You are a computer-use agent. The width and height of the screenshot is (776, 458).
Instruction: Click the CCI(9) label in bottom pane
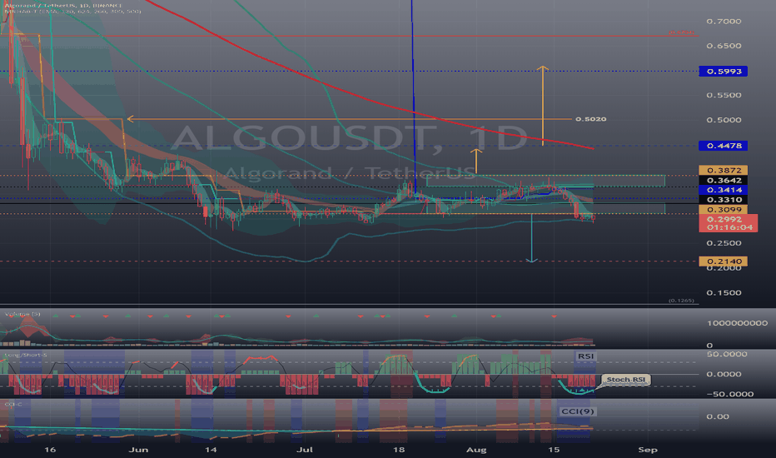pos(577,411)
